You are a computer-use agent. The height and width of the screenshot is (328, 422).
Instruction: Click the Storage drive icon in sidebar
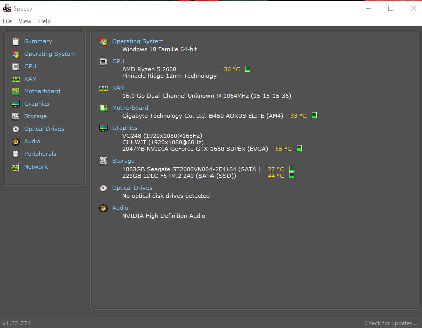(x=15, y=116)
